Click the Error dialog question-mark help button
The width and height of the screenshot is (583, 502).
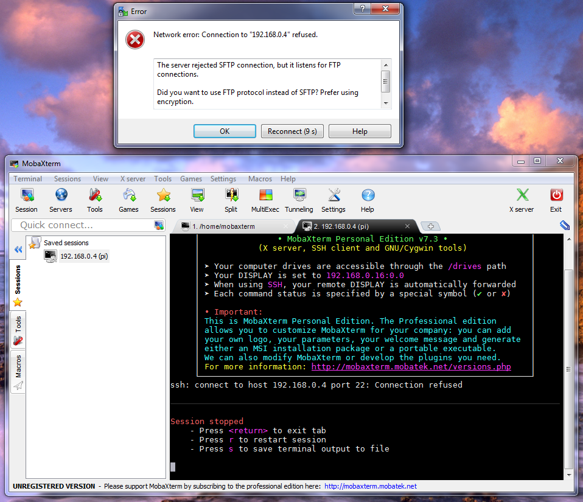[363, 9]
